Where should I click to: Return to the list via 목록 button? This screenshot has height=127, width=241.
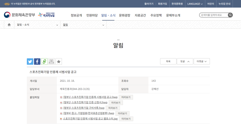click(168, 61)
